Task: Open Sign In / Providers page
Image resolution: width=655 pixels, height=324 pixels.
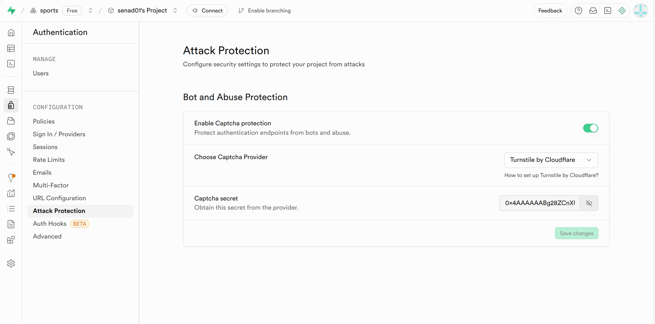Action: [59, 134]
